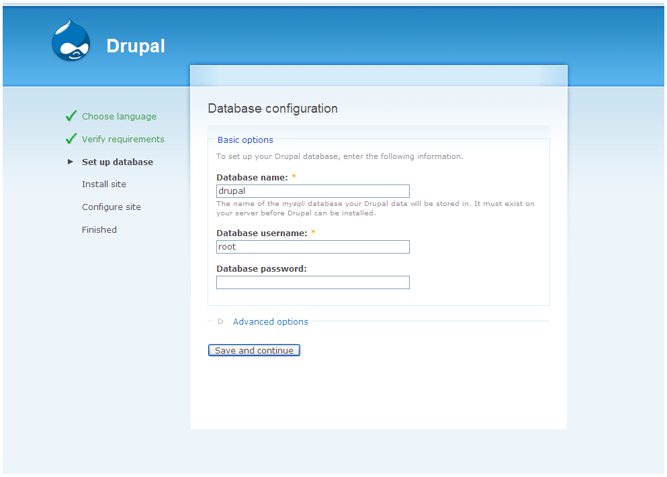The width and height of the screenshot is (667, 477).
Task: Click checkmark icon beside Verify requirements
Action: (x=71, y=138)
